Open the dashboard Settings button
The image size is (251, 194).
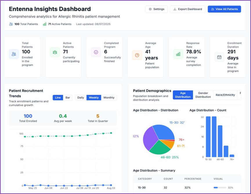tap(156, 9)
